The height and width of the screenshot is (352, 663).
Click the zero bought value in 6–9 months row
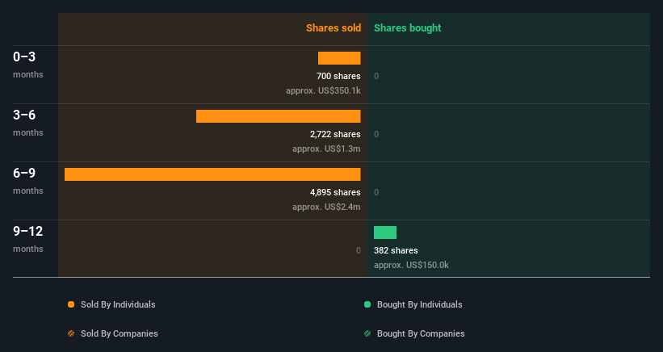click(x=376, y=192)
